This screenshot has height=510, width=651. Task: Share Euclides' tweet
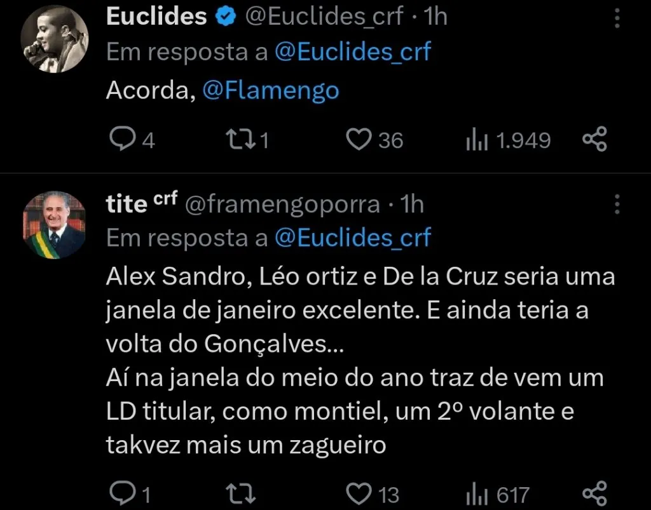click(x=595, y=139)
